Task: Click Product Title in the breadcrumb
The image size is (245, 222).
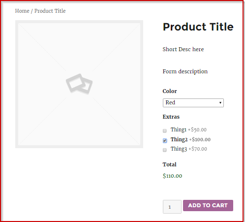Action: click(50, 11)
